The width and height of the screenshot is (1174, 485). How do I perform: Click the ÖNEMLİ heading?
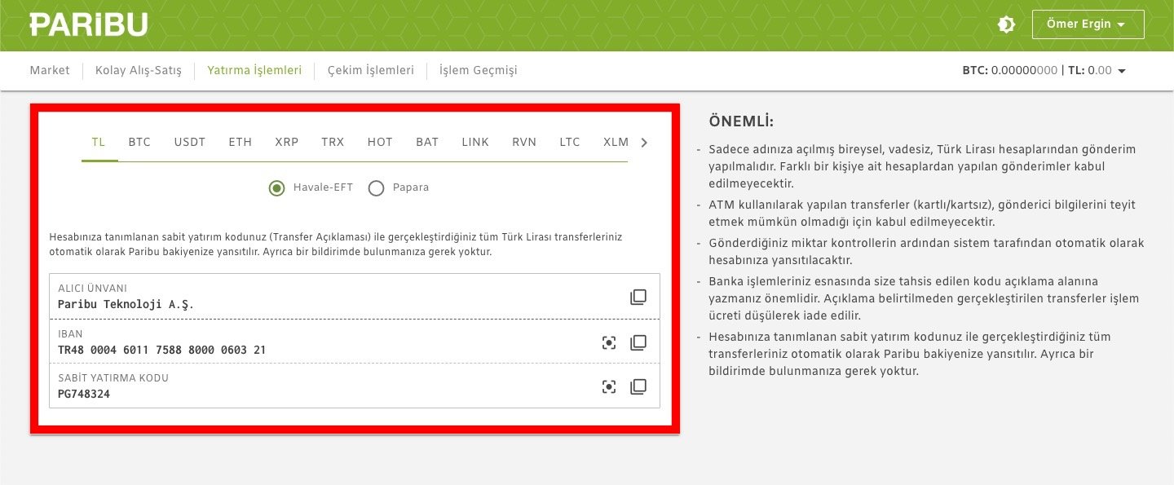[x=741, y=122]
